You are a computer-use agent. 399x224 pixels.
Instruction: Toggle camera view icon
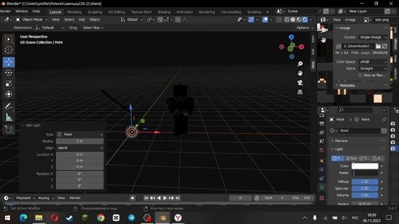point(300,83)
